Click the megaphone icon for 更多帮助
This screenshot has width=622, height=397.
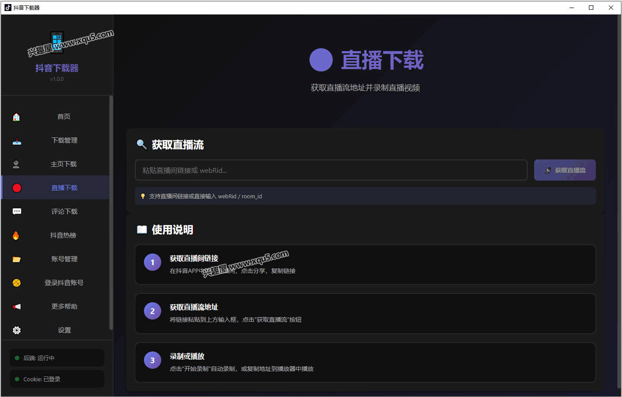coord(17,306)
